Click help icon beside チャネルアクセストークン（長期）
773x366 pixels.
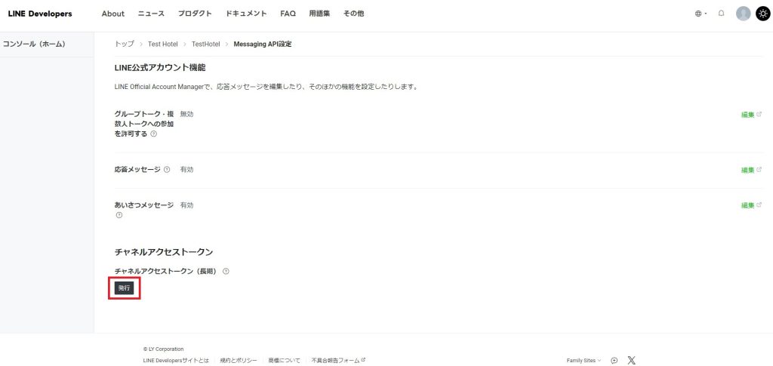(x=226, y=271)
